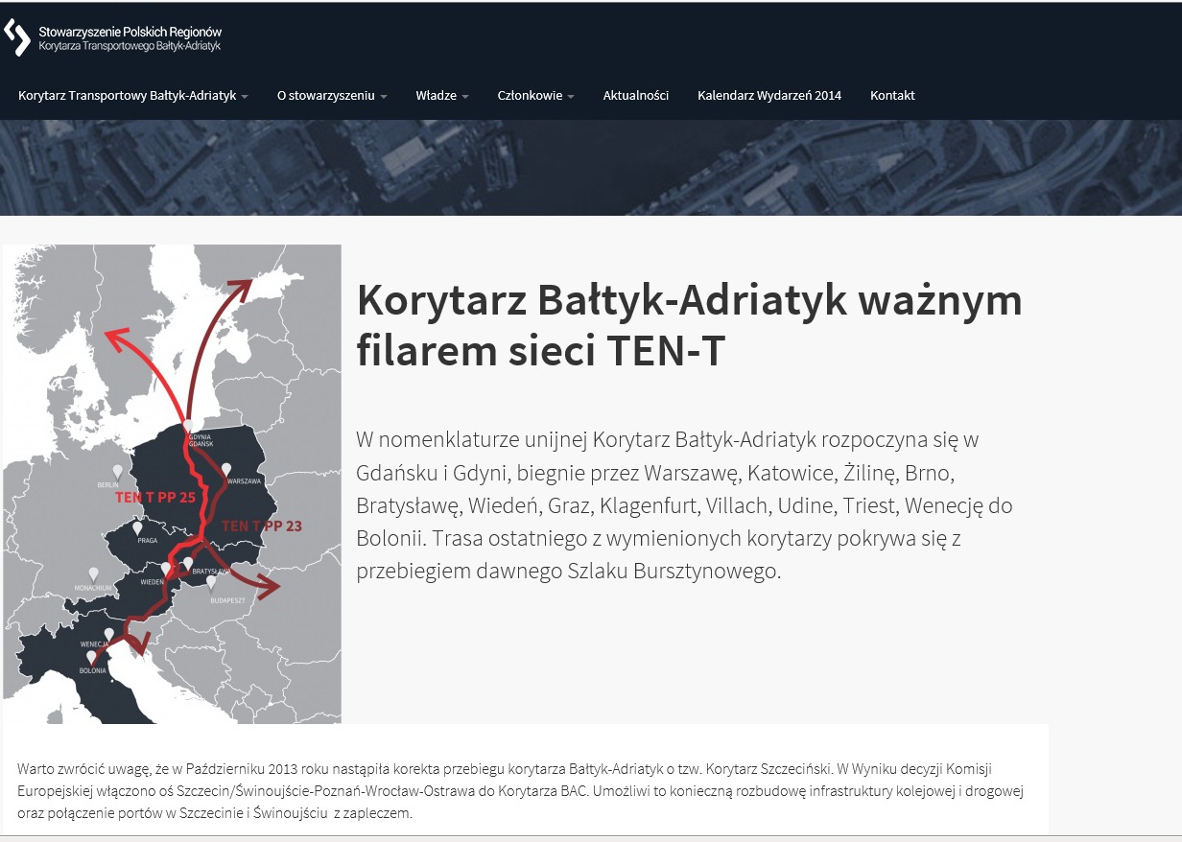Select the Praga map pin
The image size is (1182, 842).
137,527
